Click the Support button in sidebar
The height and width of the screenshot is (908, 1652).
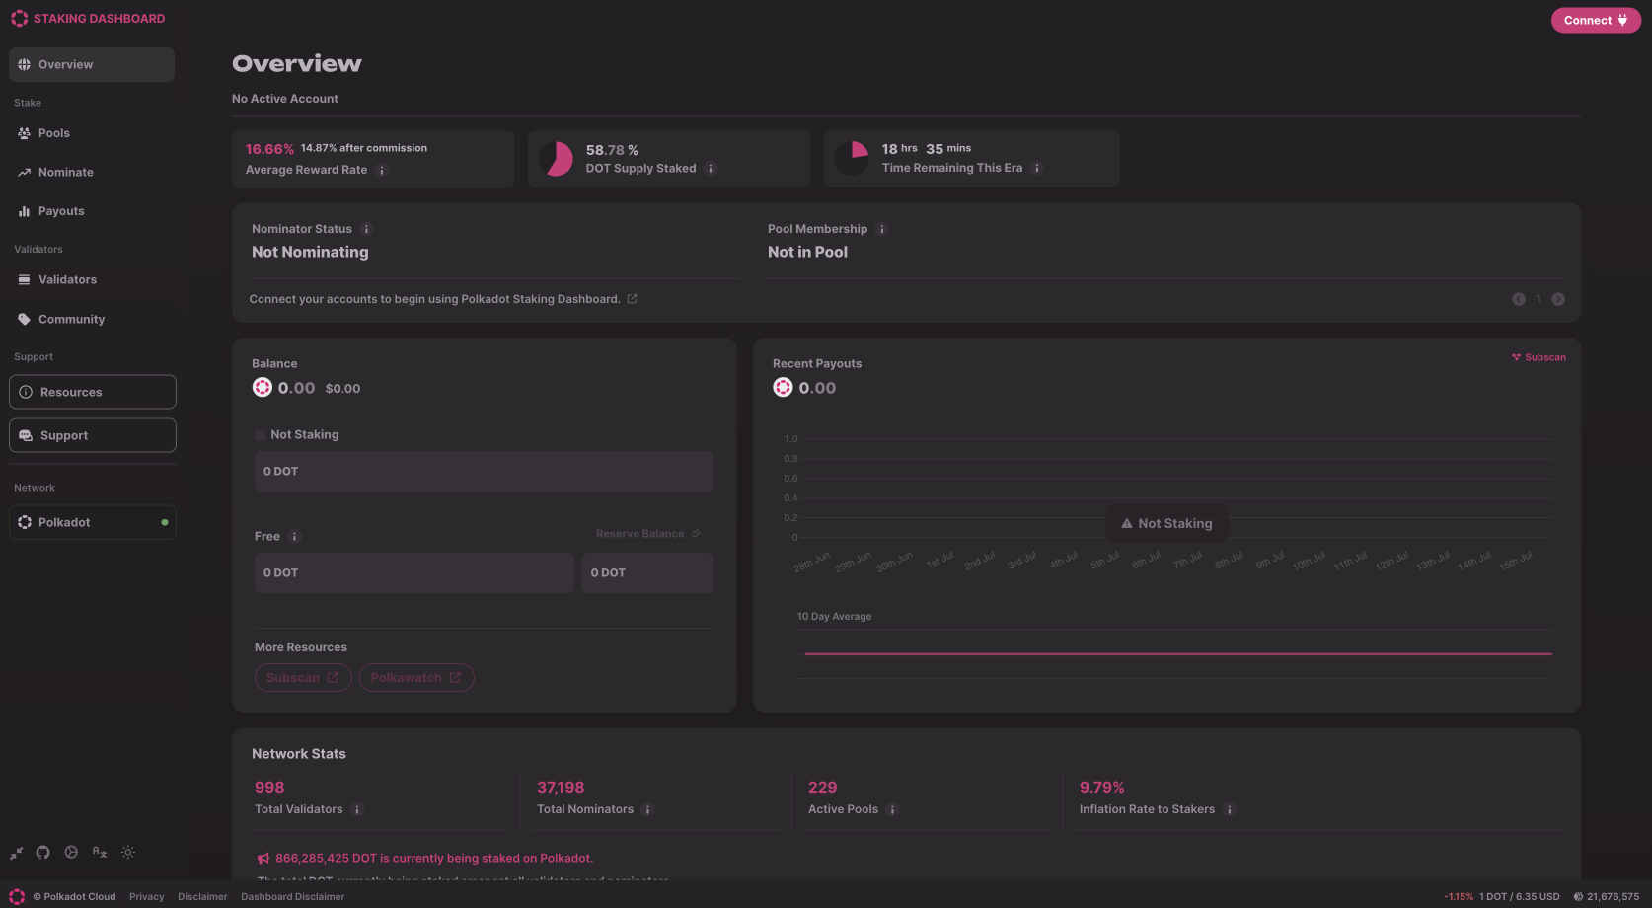point(93,435)
